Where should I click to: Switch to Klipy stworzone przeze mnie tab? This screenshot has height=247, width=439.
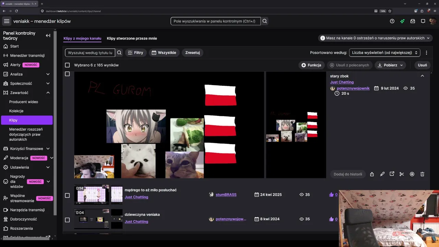[132, 38]
